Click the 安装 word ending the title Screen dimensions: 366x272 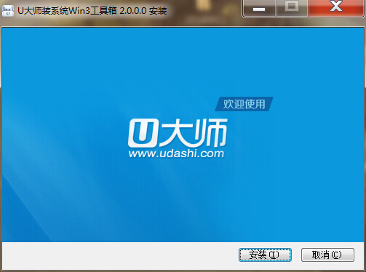(x=158, y=11)
